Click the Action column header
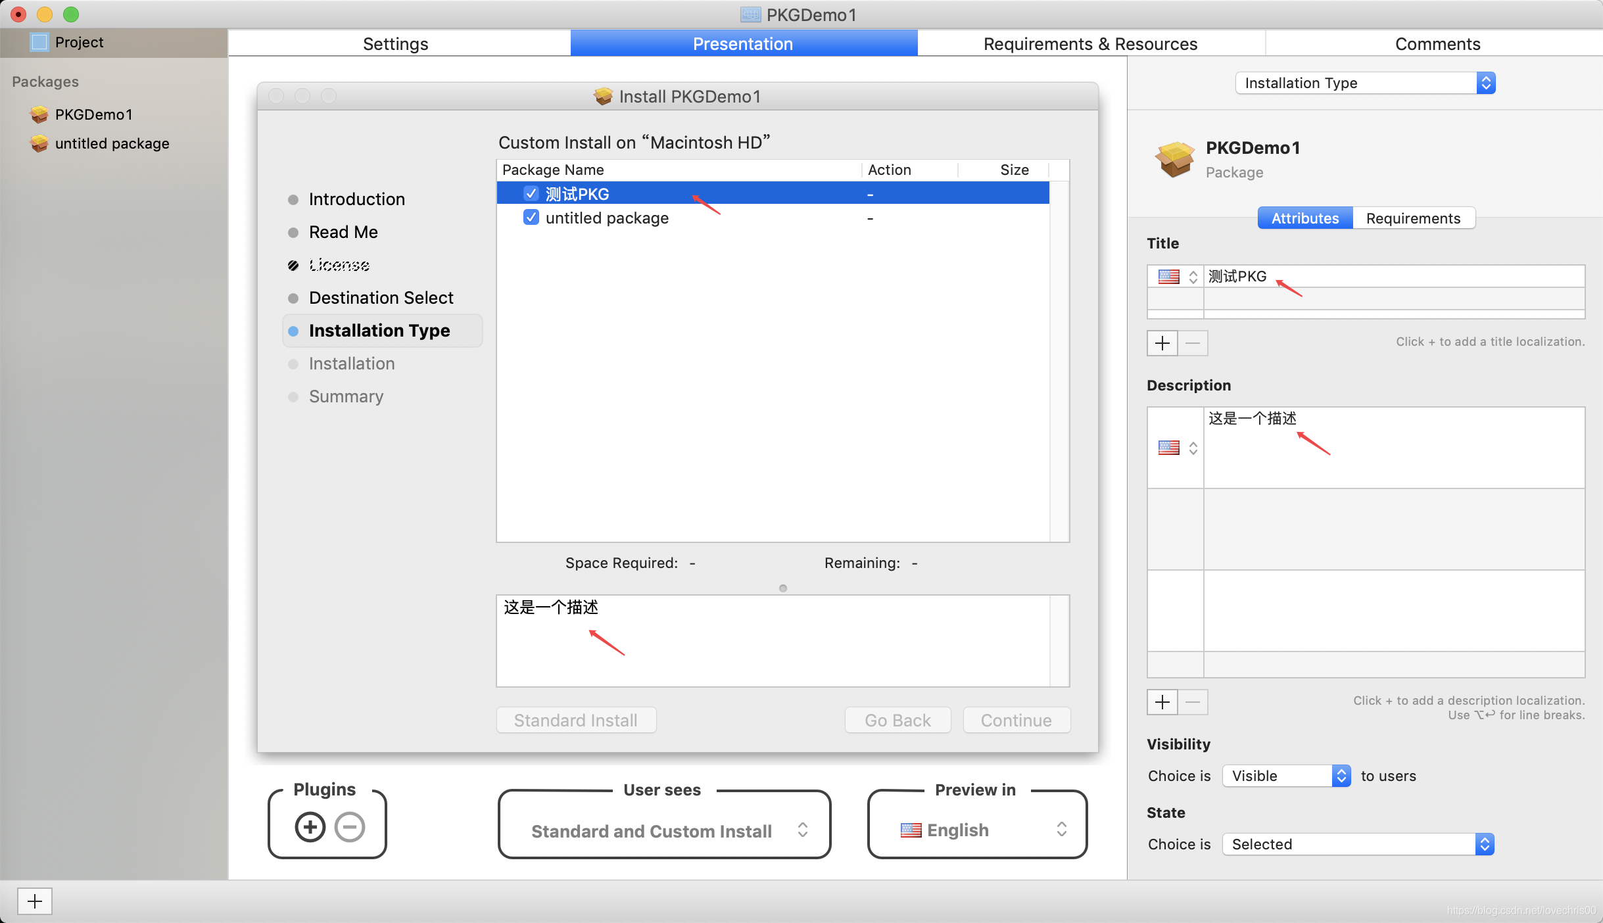 point(910,170)
